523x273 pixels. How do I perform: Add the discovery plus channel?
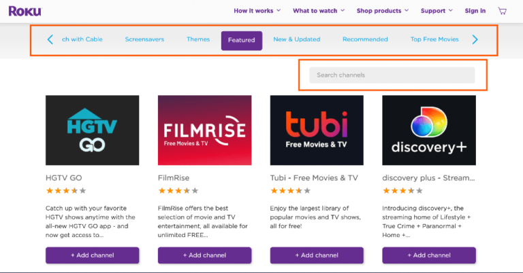click(x=429, y=255)
